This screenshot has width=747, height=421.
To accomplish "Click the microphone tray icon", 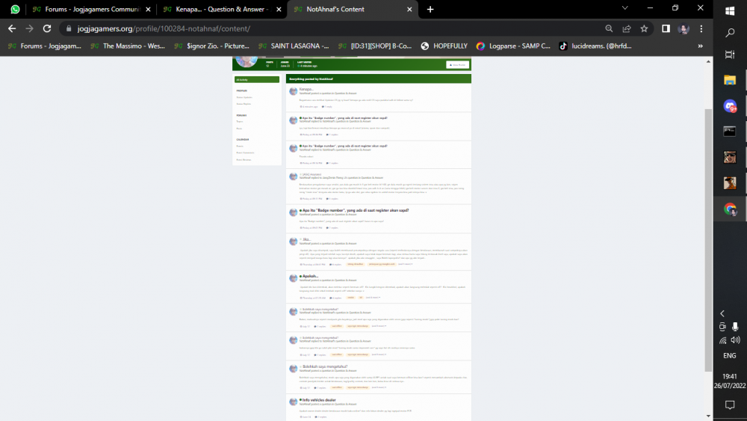I will coord(735,326).
